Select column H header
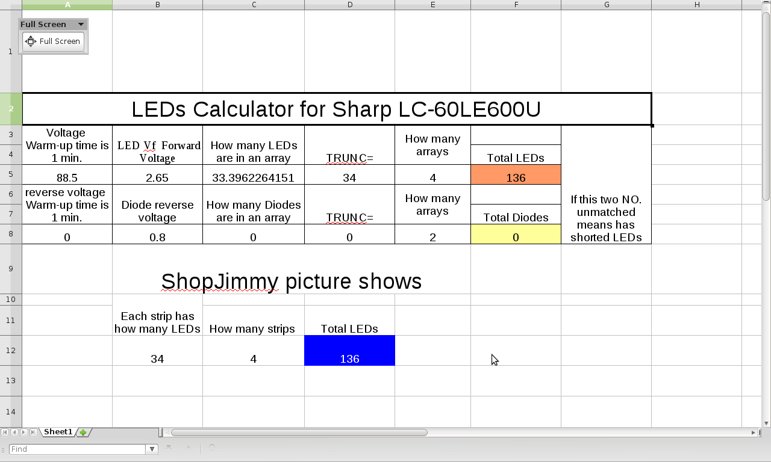The width and height of the screenshot is (771, 462). [x=697, y=5]
